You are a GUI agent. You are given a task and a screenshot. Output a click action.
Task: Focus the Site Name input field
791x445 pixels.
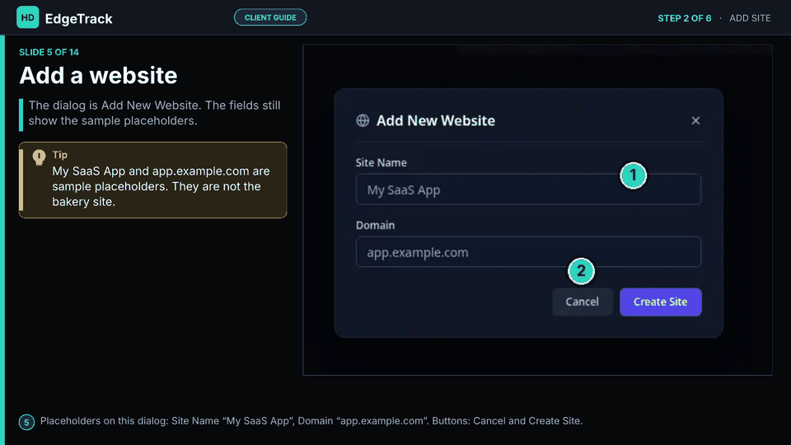click(528, 190)
